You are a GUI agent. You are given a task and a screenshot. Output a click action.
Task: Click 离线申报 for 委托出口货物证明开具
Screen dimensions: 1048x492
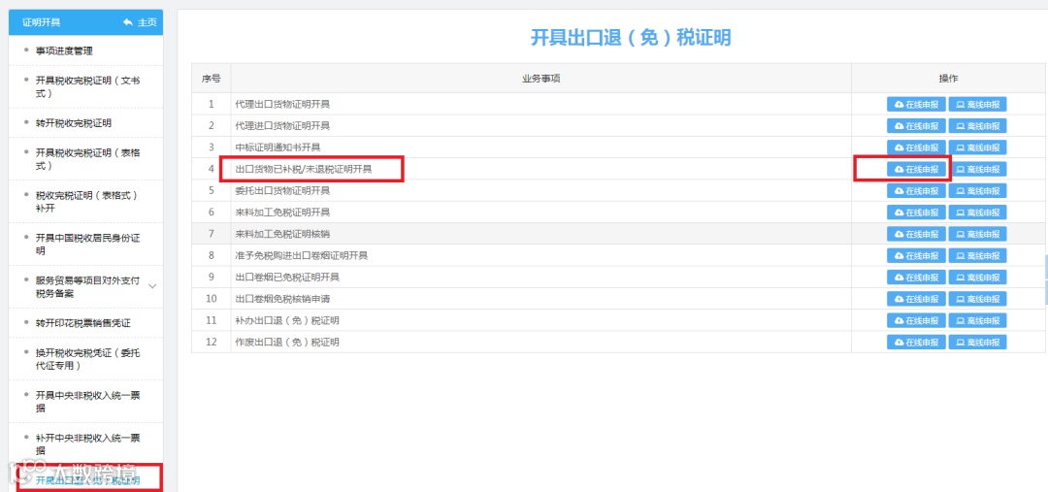tap(977, 190)
